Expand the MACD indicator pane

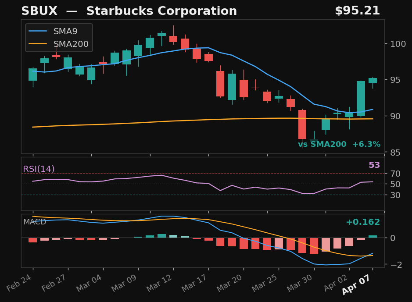coord(202,239)
